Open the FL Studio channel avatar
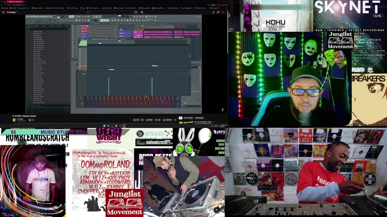This screenshot has height=217, width=387. tap(14, 120)
